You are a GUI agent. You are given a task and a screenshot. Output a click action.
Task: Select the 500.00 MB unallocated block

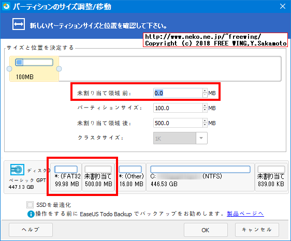point(98,177)
